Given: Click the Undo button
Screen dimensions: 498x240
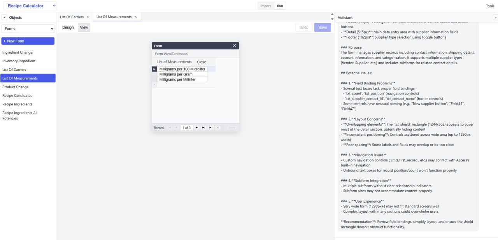Looking at the screenshot, I should tap(304, 27).
